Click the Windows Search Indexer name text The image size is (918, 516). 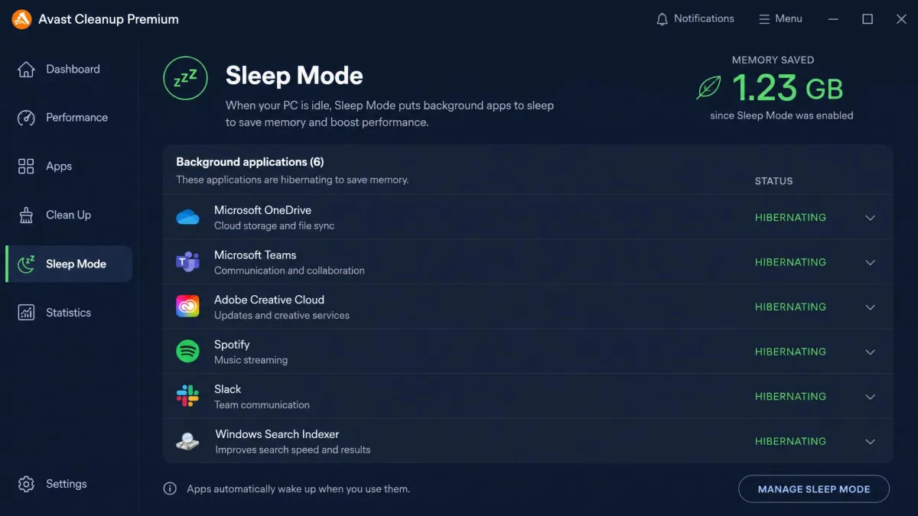coord(277,434)
